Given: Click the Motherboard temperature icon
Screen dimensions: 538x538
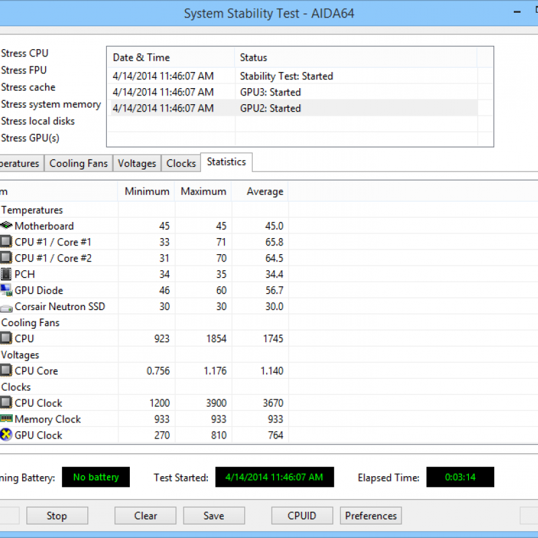Looking at the screenshot, I should click(x=6, y=226).
